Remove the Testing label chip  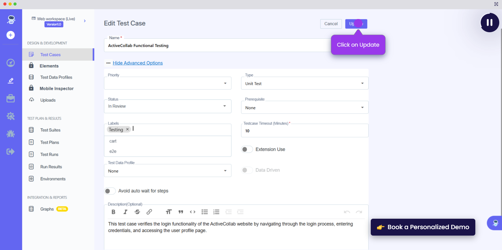(128, 129)
